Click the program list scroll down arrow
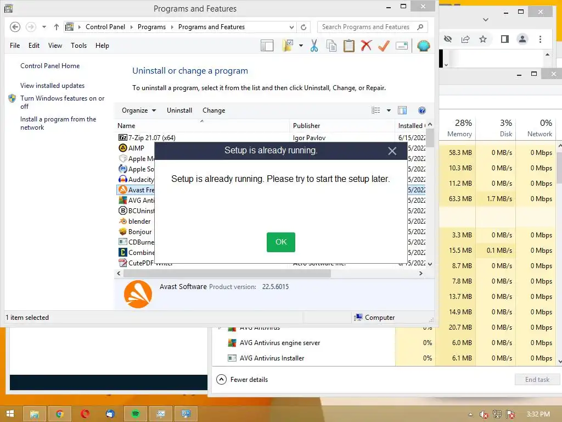Viewport: 562px width, 422px height. click(x=430, y=264)
